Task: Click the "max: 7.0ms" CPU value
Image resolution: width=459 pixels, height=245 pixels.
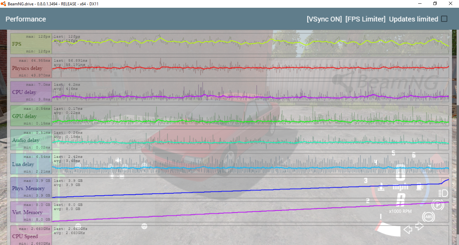Action: click(38, 84)
